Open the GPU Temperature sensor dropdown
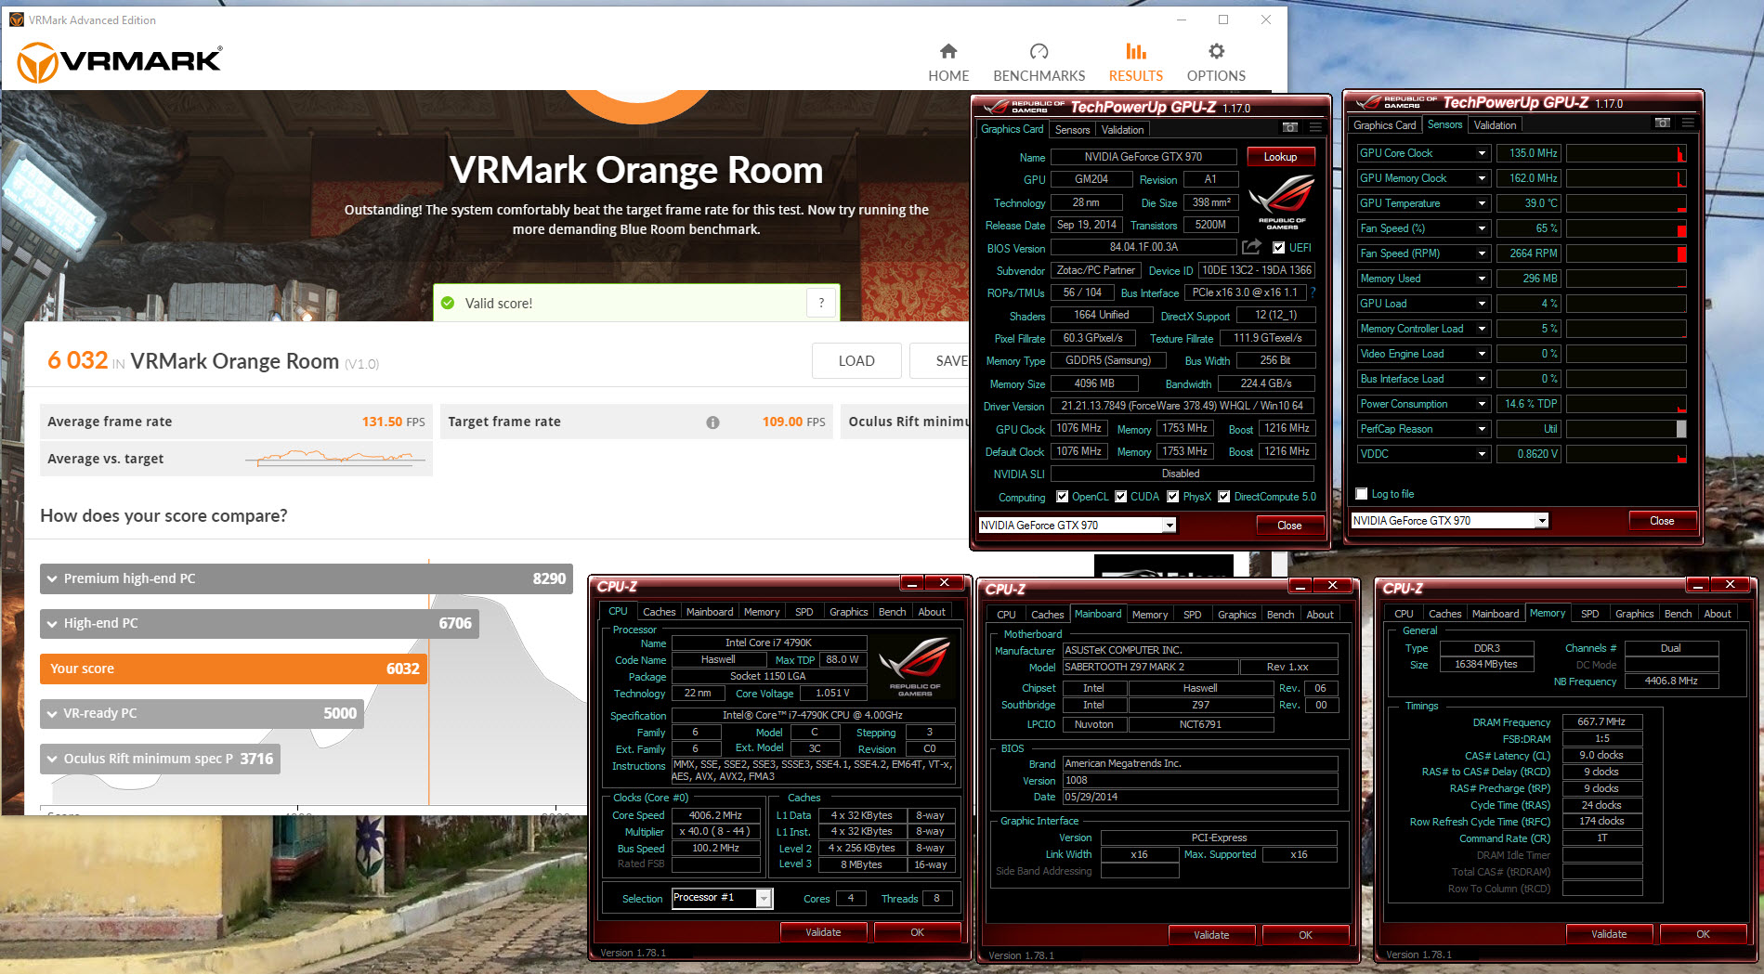This screenshot has height=974, width=1764. pos(1482,203)
